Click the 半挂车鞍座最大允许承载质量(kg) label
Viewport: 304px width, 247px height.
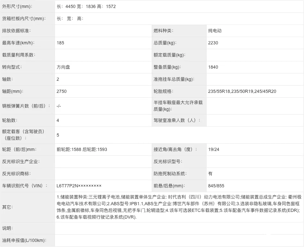178,106
